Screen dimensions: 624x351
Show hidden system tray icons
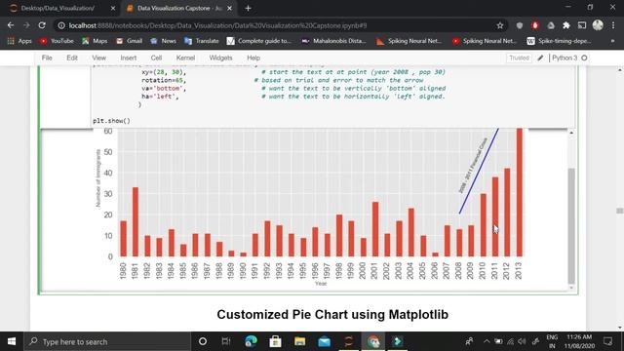point(487,341)
